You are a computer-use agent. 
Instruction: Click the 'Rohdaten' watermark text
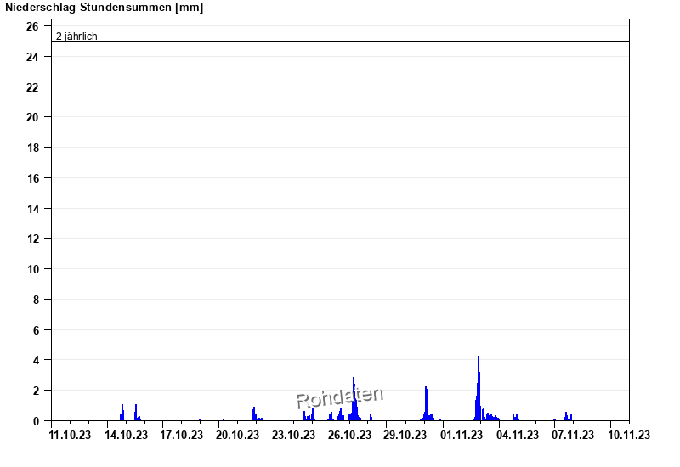point(339,397)
